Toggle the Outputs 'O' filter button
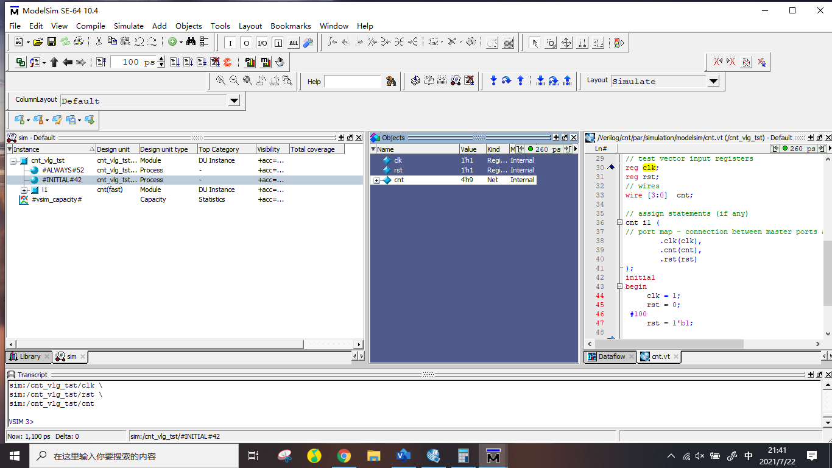This screenshot has width=832, height=468. tap(246, 43)
